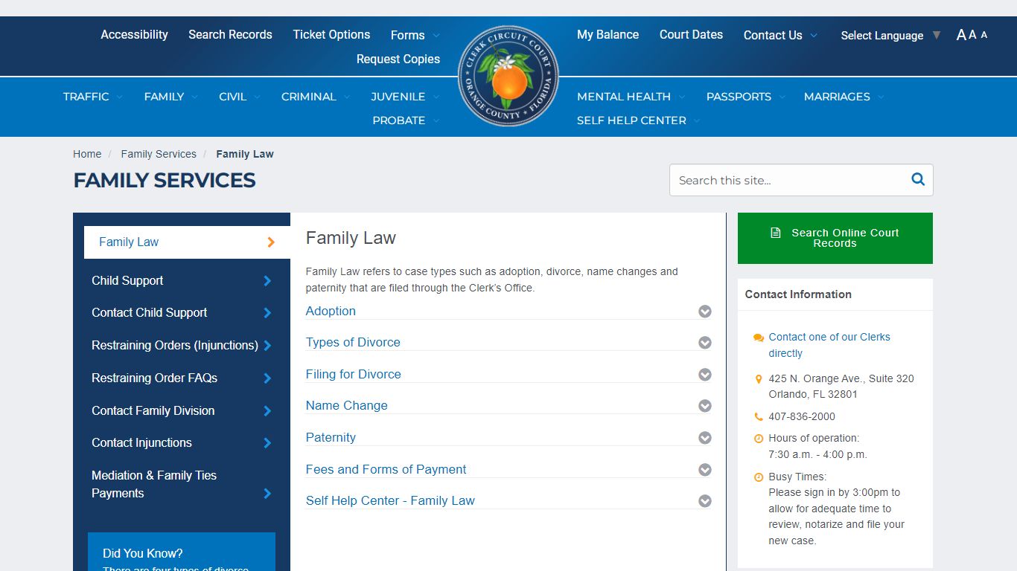Click the arrow beside Contact Family Division
This screenshot has height=571, width=1017.
click(267, 411)
